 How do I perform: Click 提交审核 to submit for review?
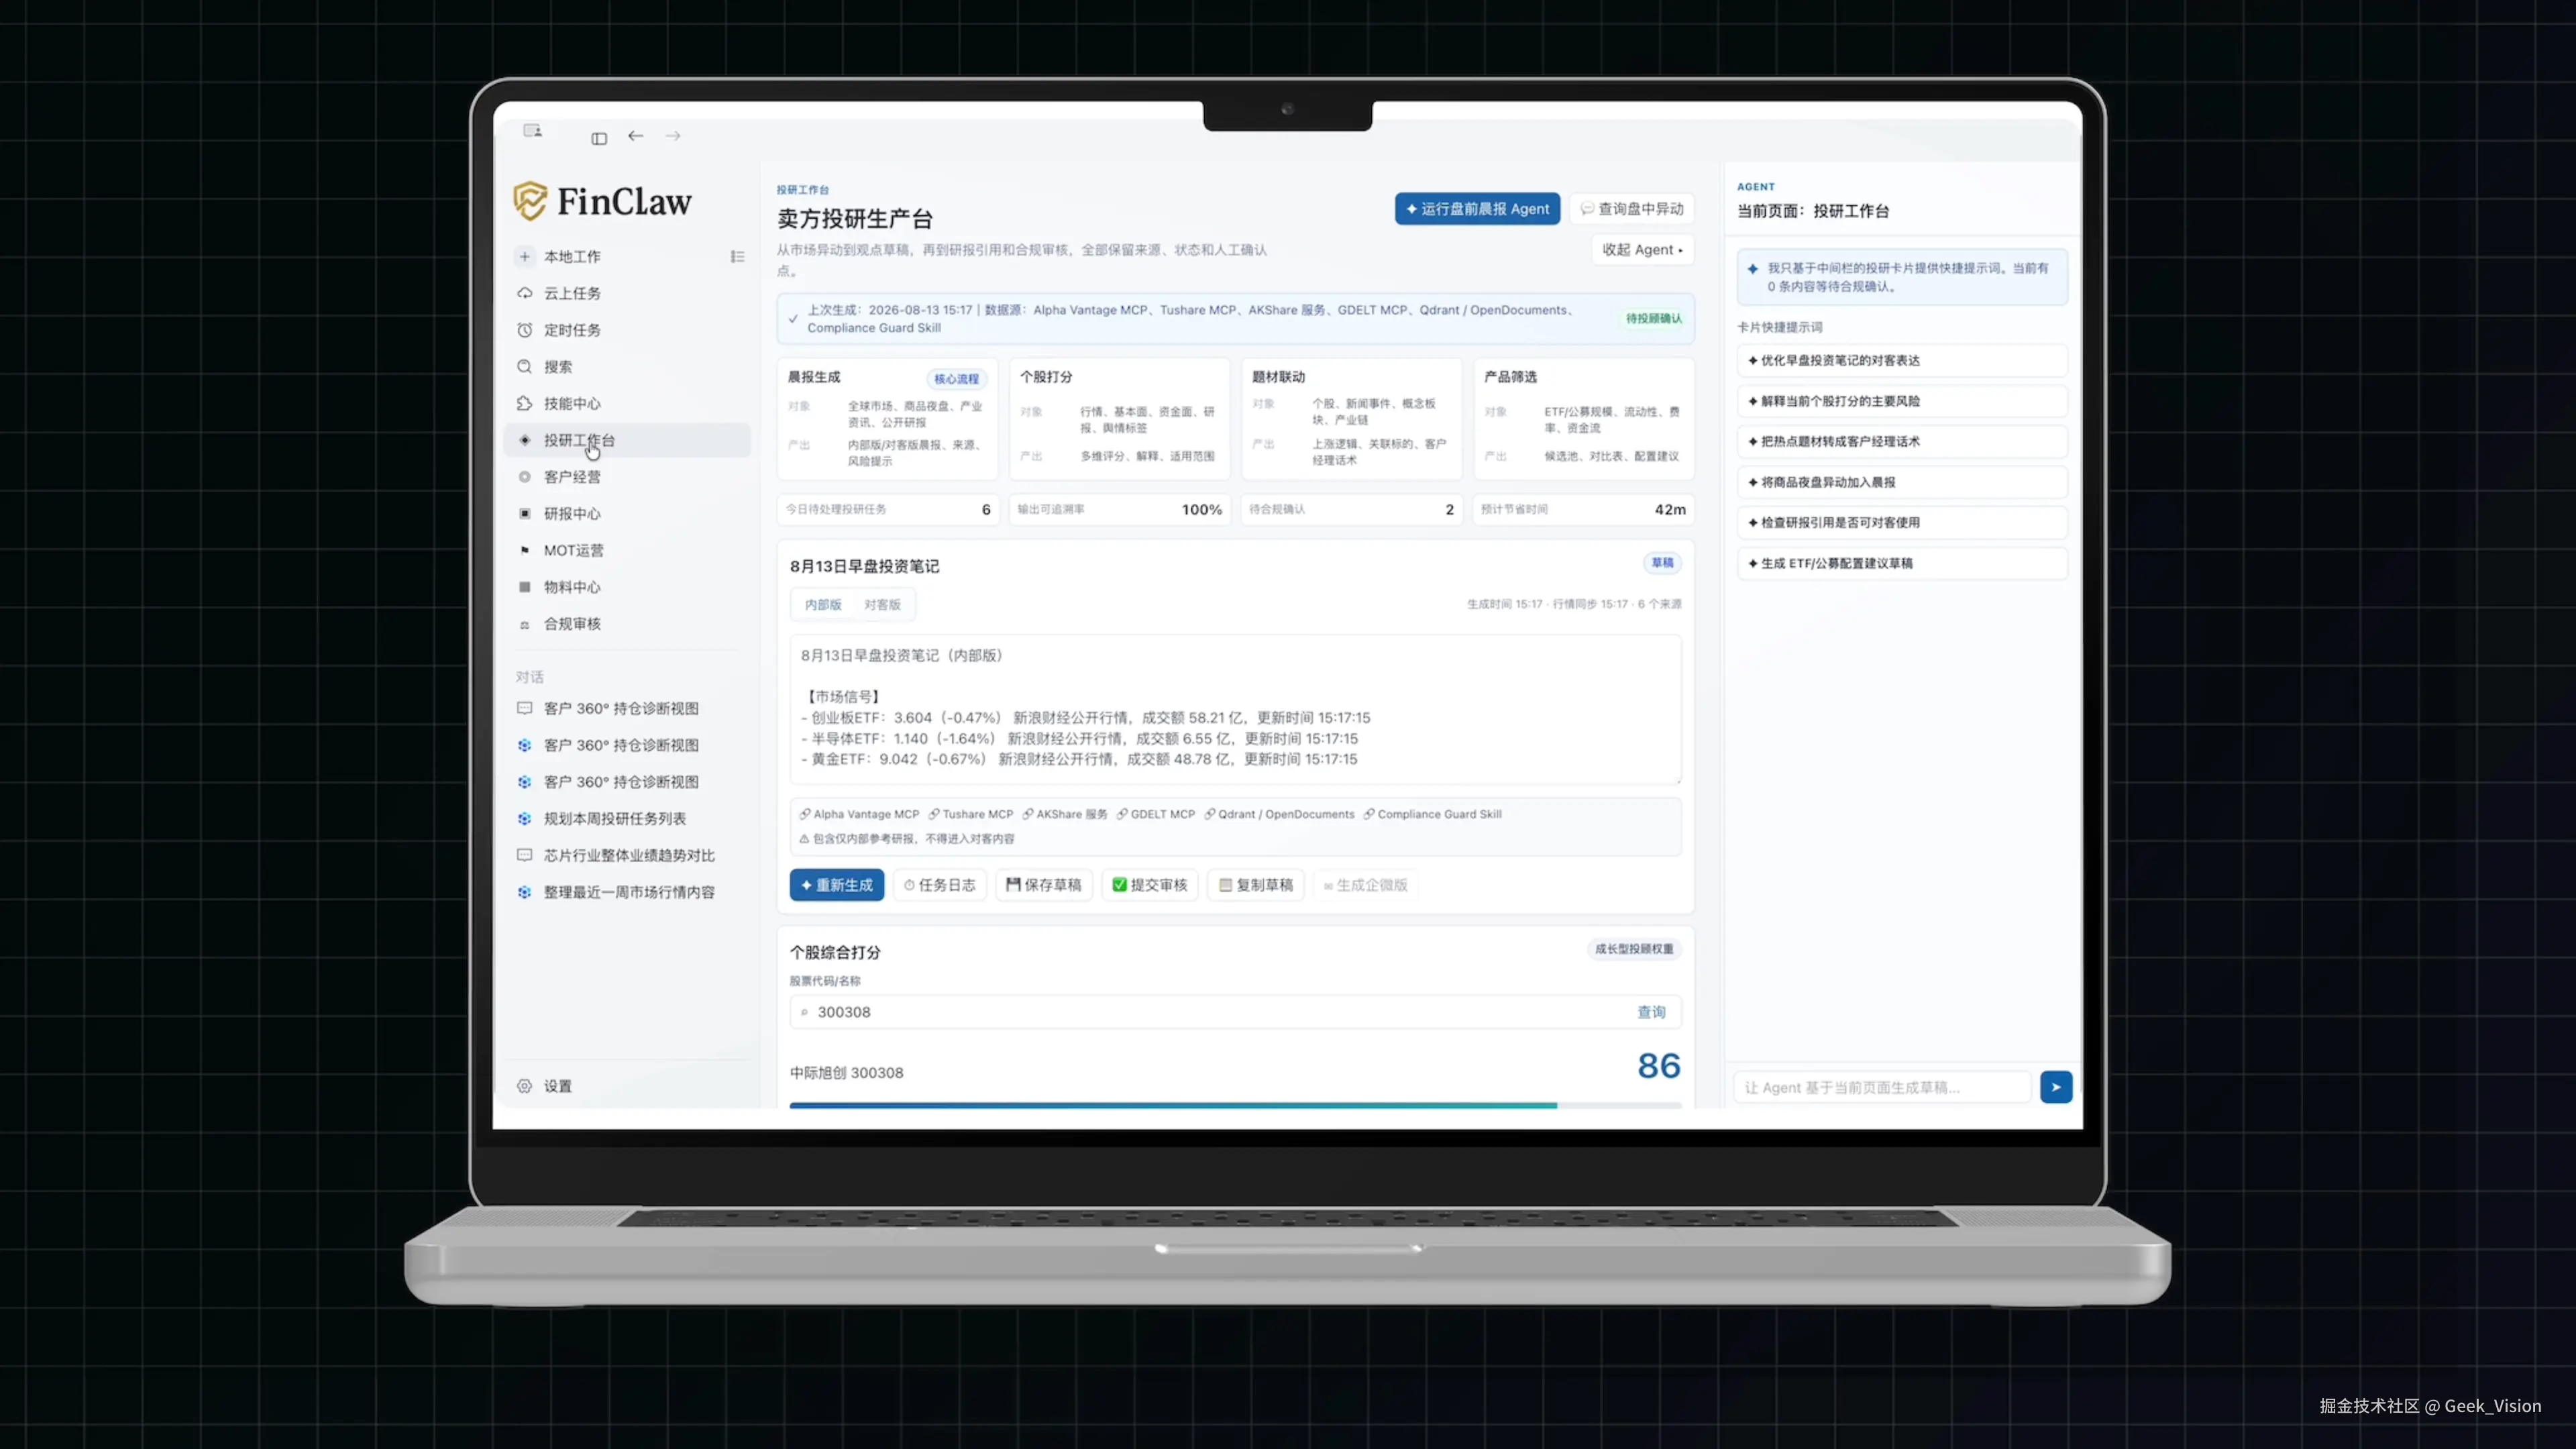click(x=1150, y=885)
